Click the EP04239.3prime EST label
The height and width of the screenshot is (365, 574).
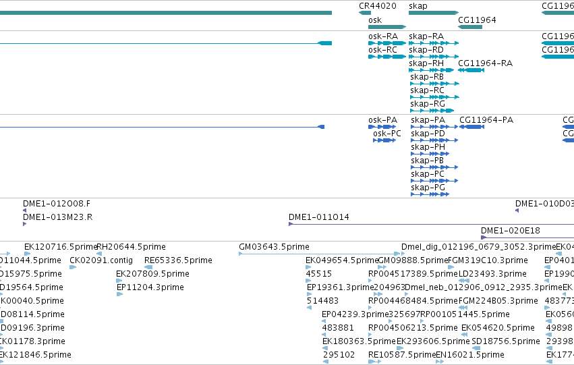coord(355,314)
